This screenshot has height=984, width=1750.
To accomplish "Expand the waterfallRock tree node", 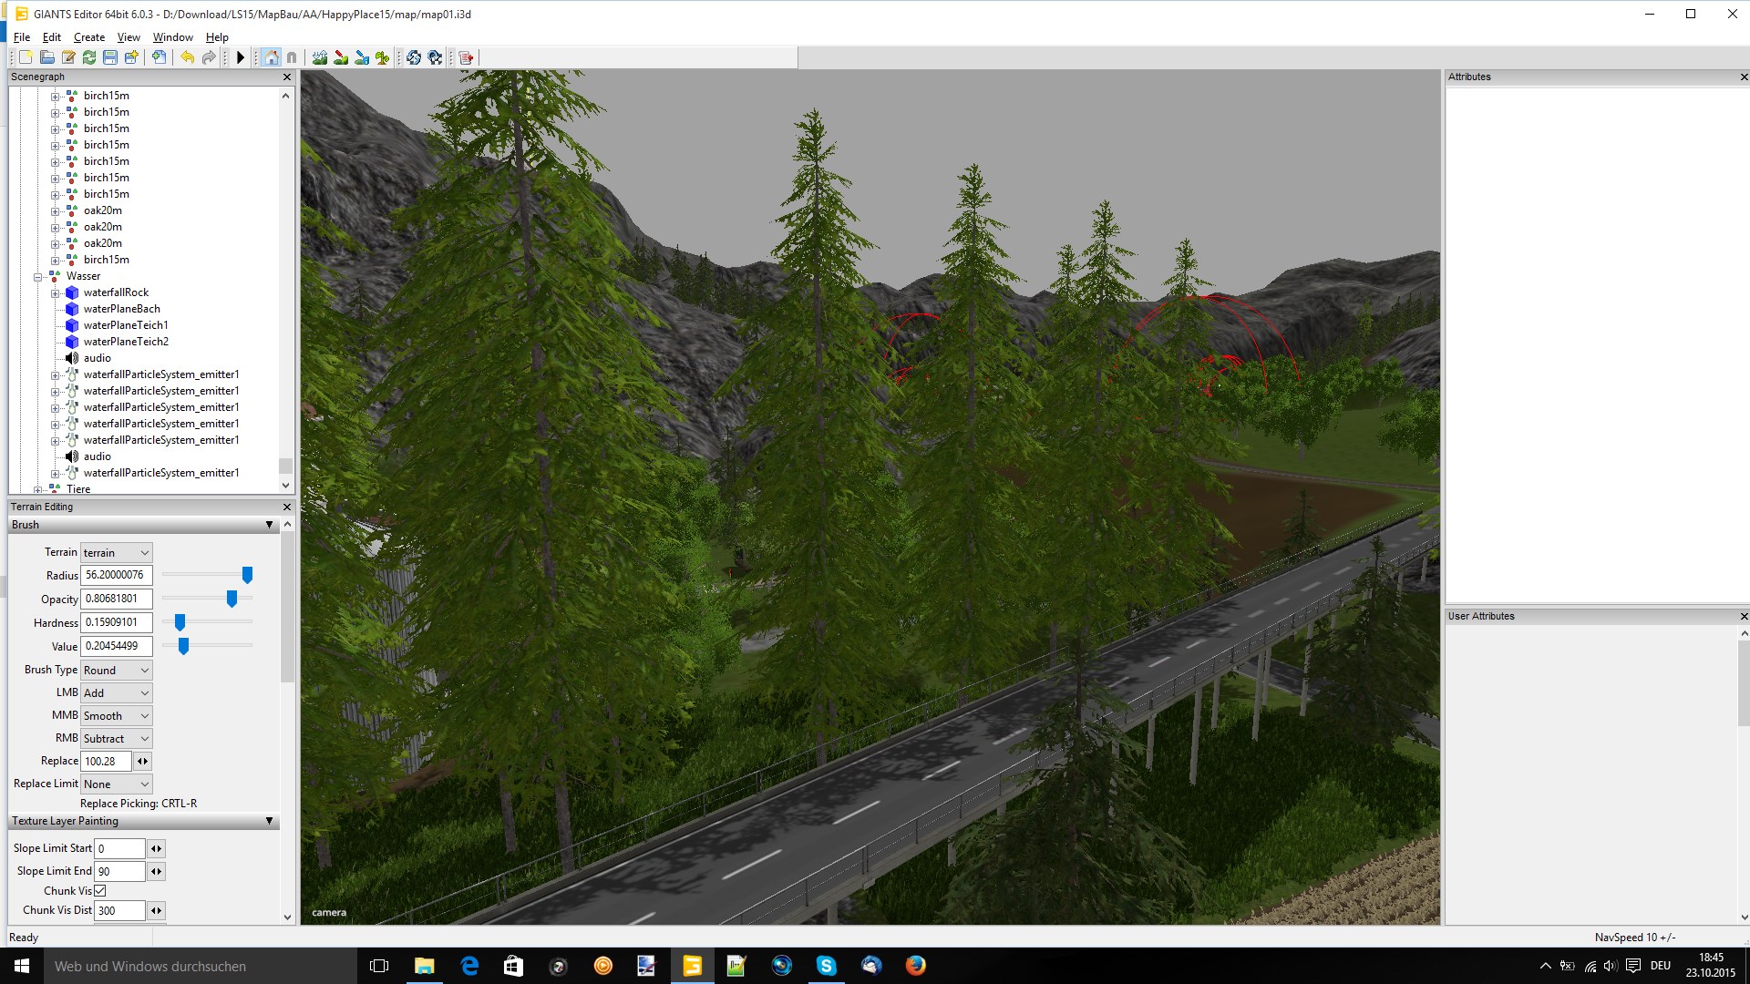I will pos(55,292).
